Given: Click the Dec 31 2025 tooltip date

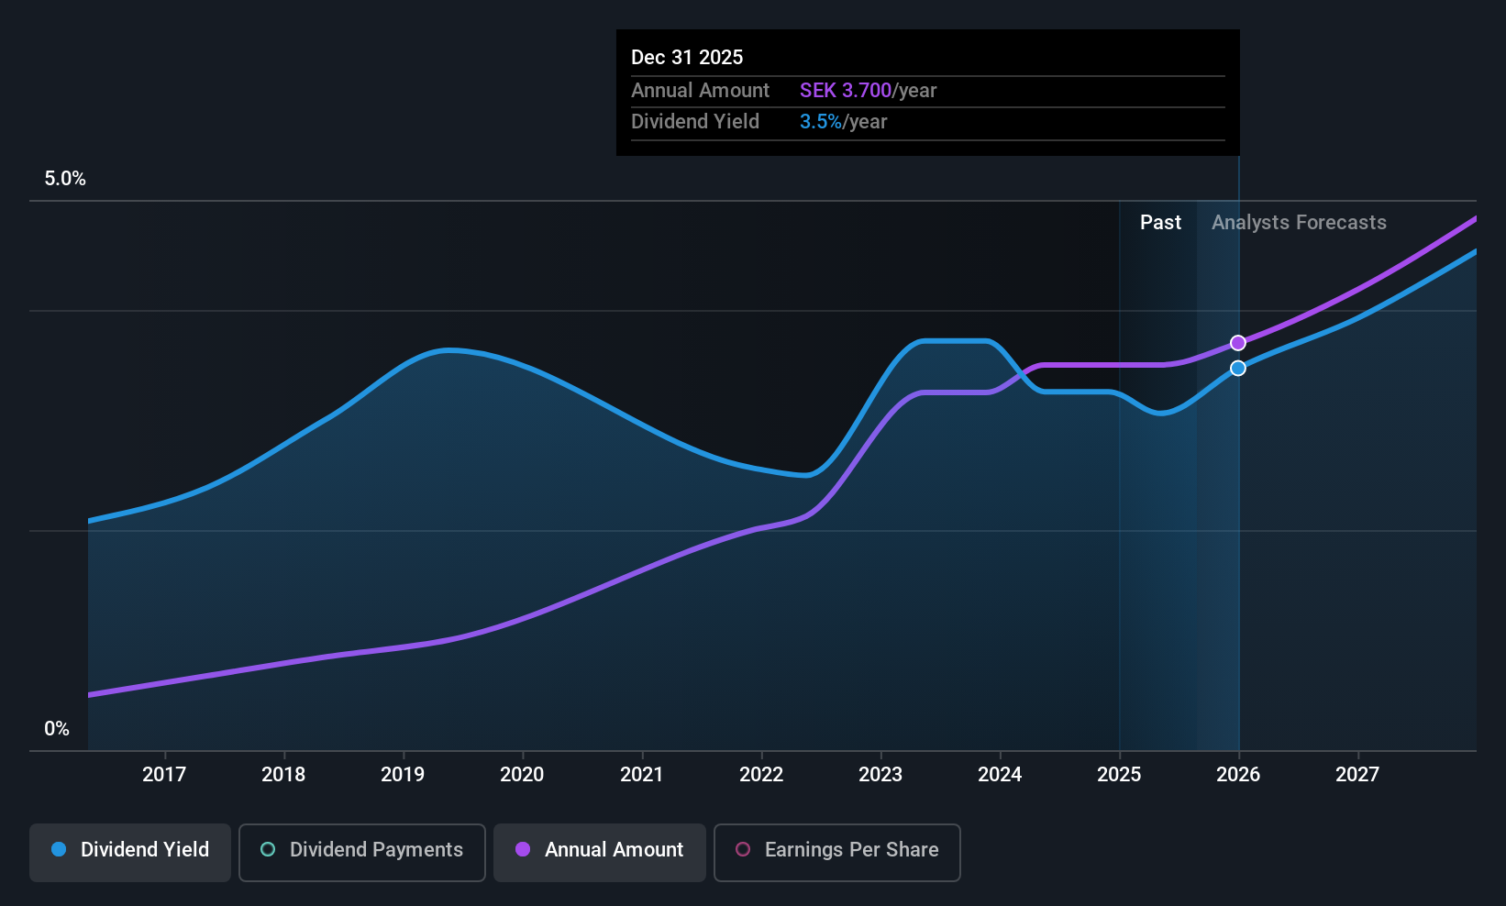Looking at the screenshot, I should coord(687,58).
